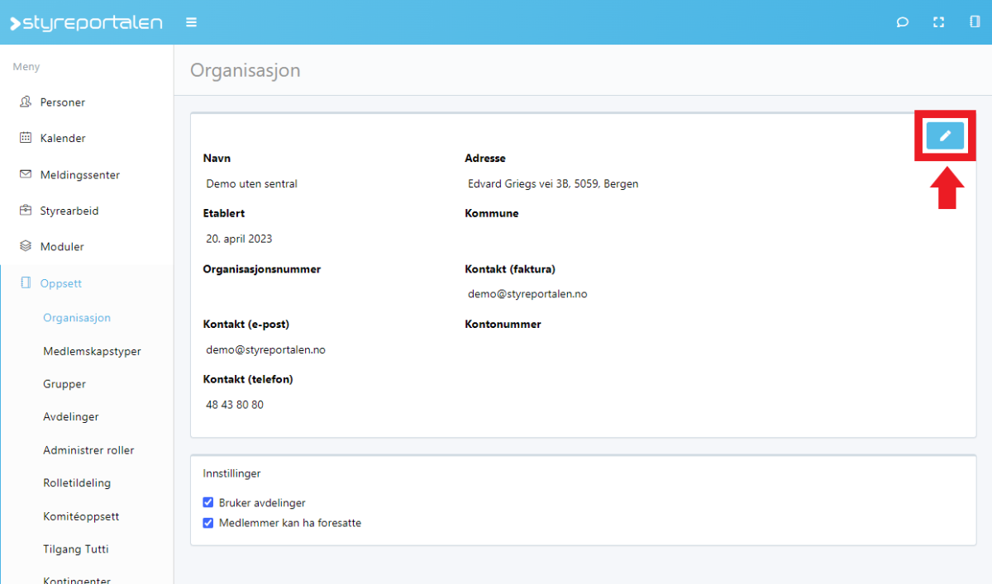992x584 pixels.
Task: Click the invoice contact email under Kontakt (faktura)
Action: [x=527, y=294]
